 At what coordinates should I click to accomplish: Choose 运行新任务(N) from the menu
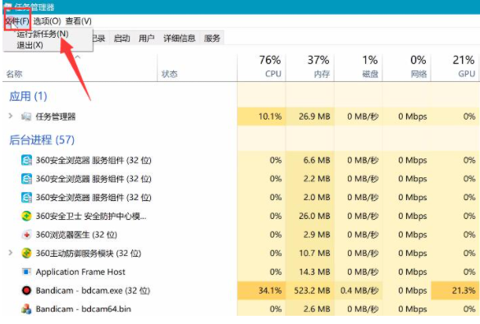click(42, 34)
